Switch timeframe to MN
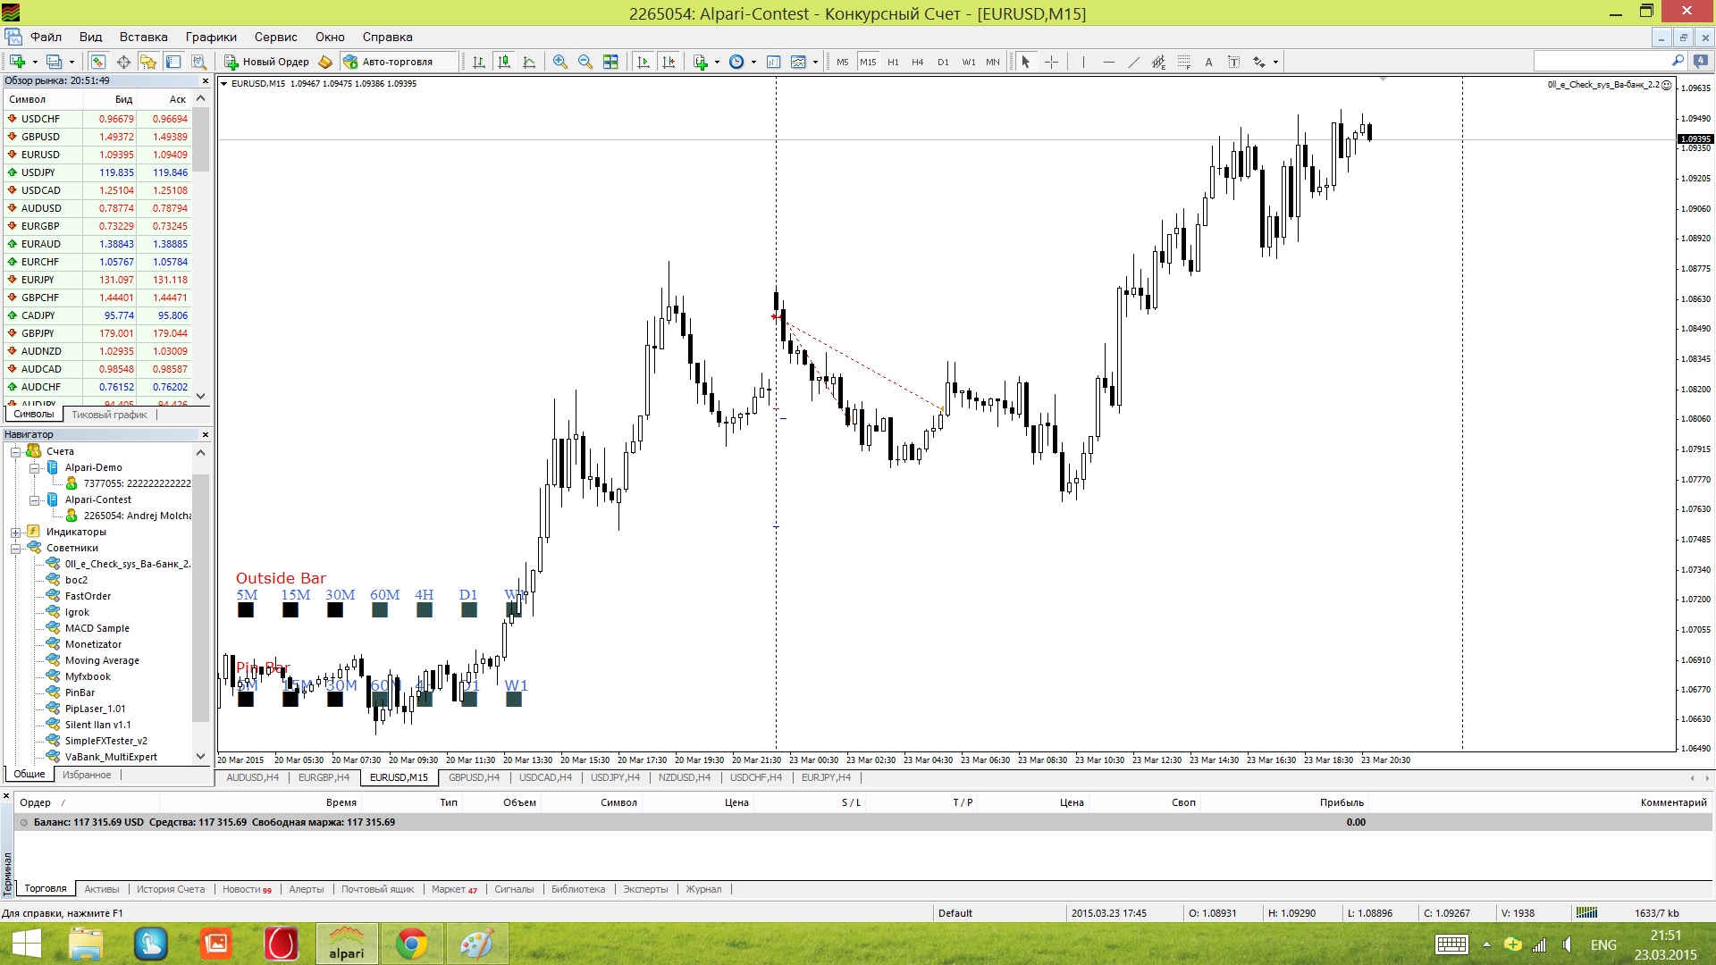Image resolution: width=1716 pixels, height=965 pixels. pos(993,62)
